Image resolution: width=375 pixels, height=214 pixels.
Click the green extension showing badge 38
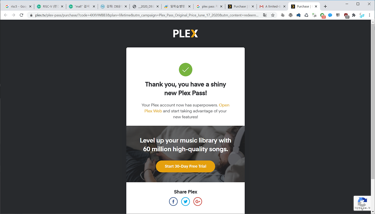(323, 15)
